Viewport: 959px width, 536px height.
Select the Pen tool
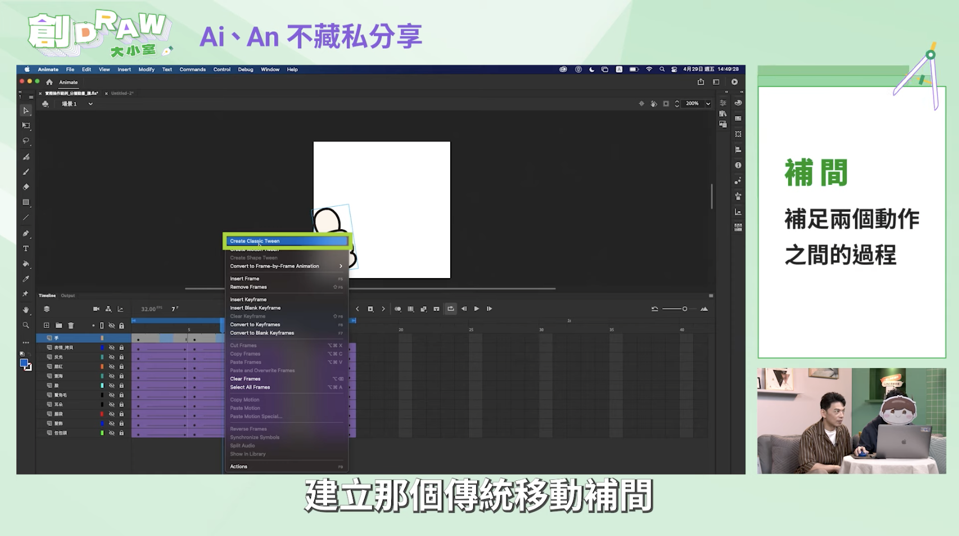[x=26, y=233]
